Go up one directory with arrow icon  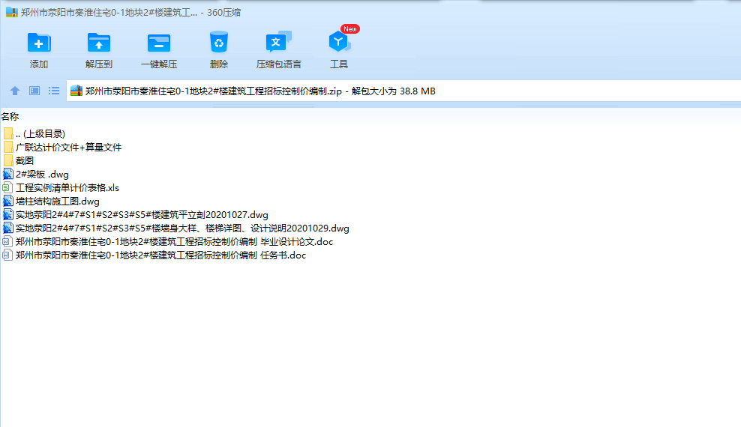click(x=15, y=91)
